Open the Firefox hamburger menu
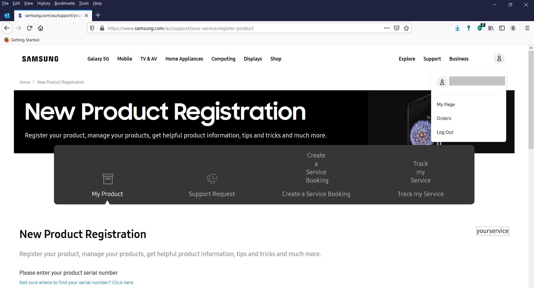The height and width of the screenshot is (288, 534). [527, 28]
